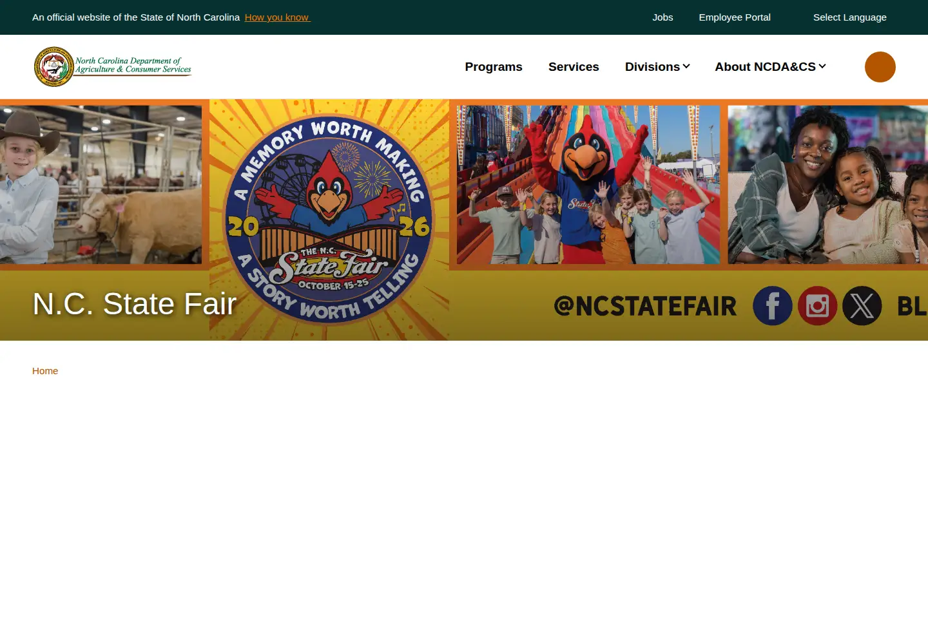Open the Select Language dropdown

tap(849, 17)
